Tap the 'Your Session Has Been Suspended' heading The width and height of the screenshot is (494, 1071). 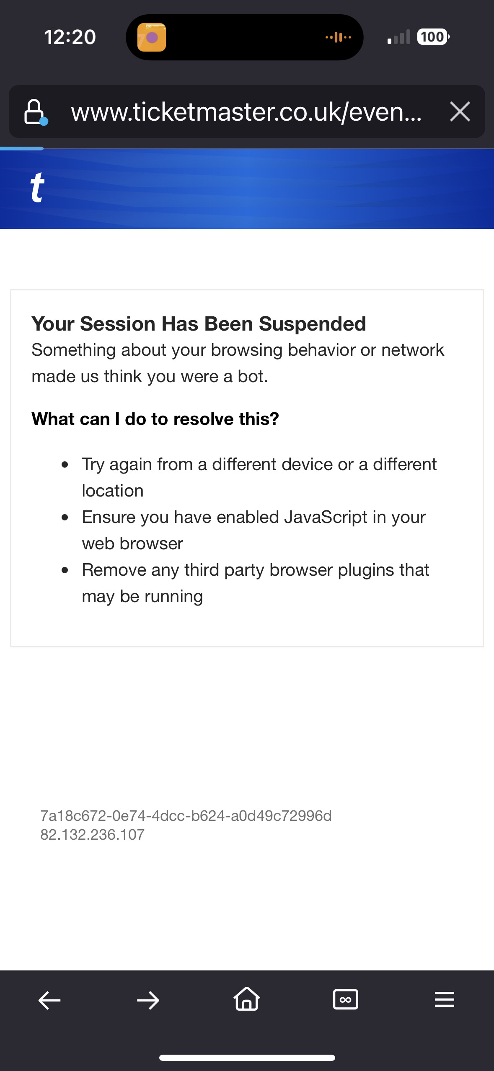[199, 324]
